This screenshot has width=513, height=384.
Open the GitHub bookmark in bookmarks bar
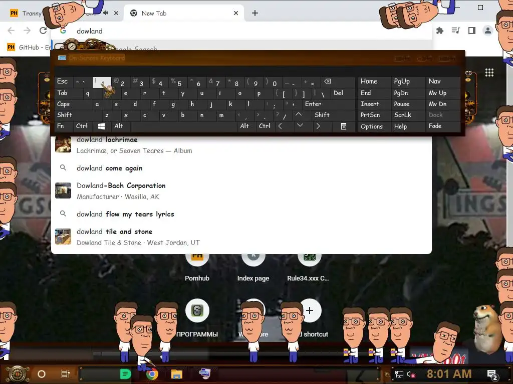coord(30,47)
